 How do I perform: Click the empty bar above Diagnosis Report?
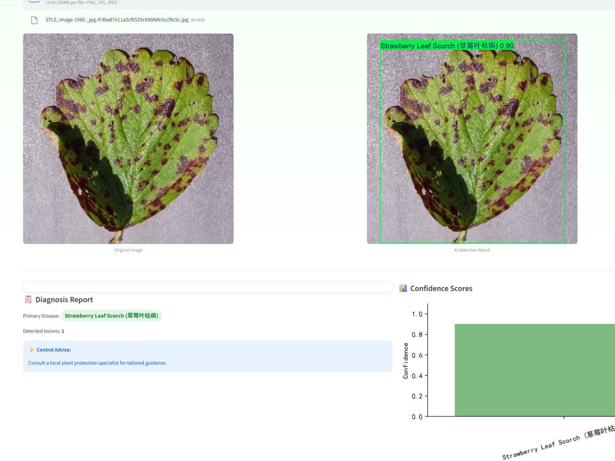[x=207, y=286]
